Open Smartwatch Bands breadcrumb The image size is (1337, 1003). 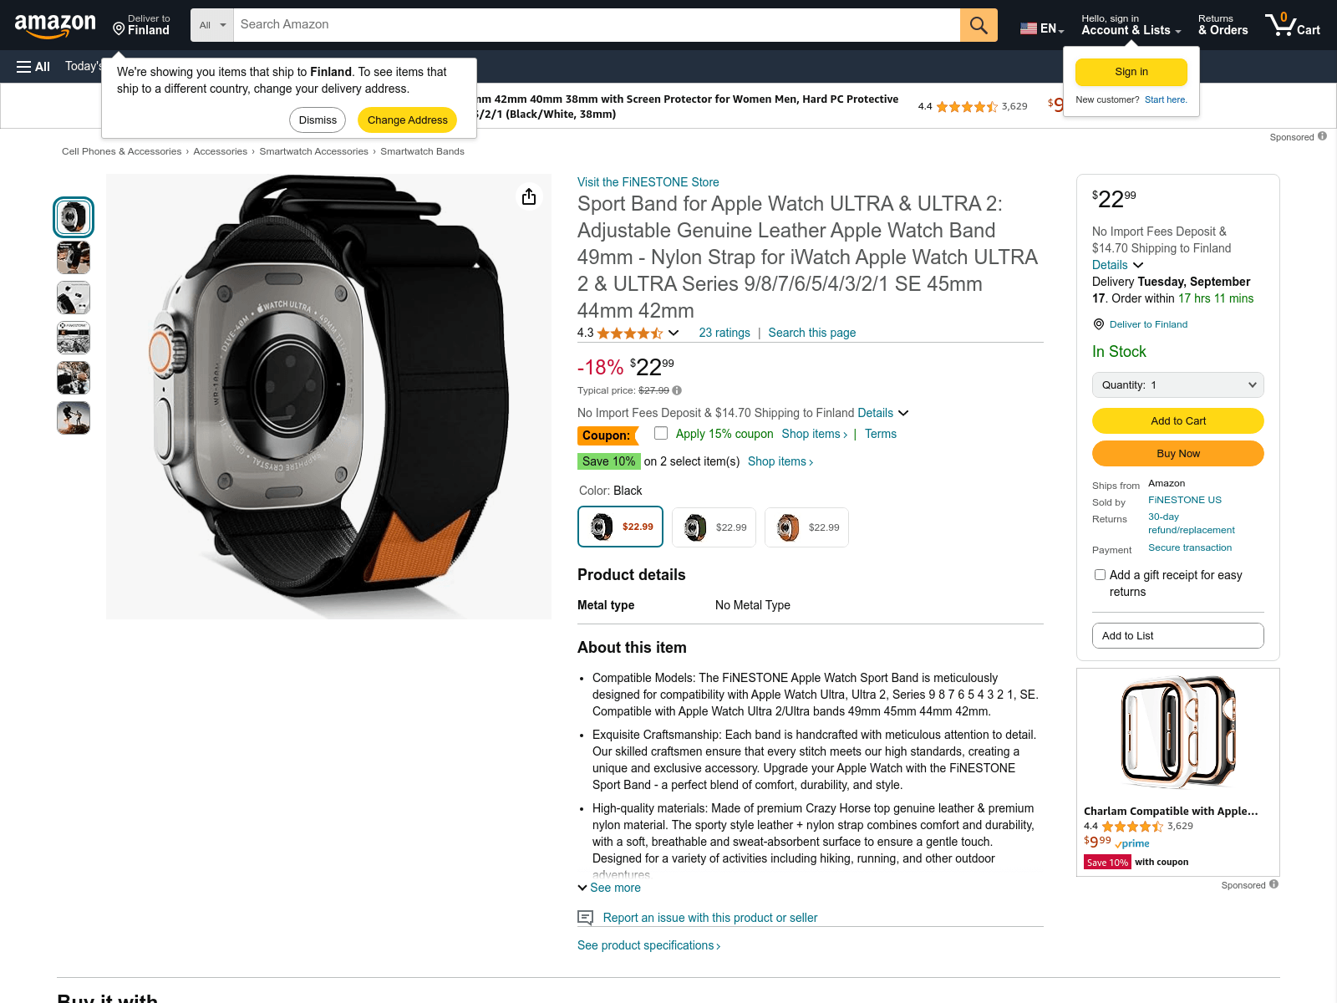click(x=422, y=151)
